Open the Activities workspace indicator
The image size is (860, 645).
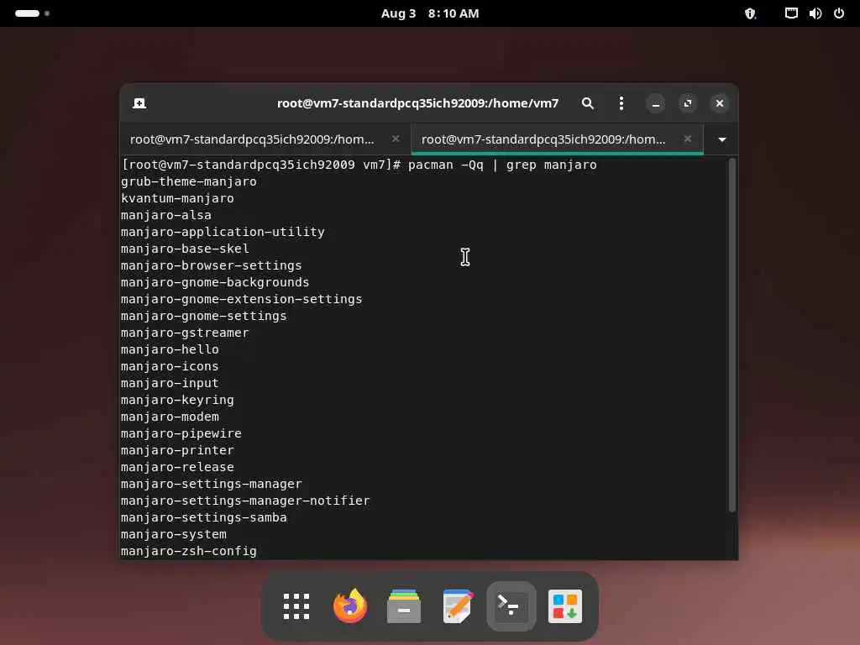point(32,13)
